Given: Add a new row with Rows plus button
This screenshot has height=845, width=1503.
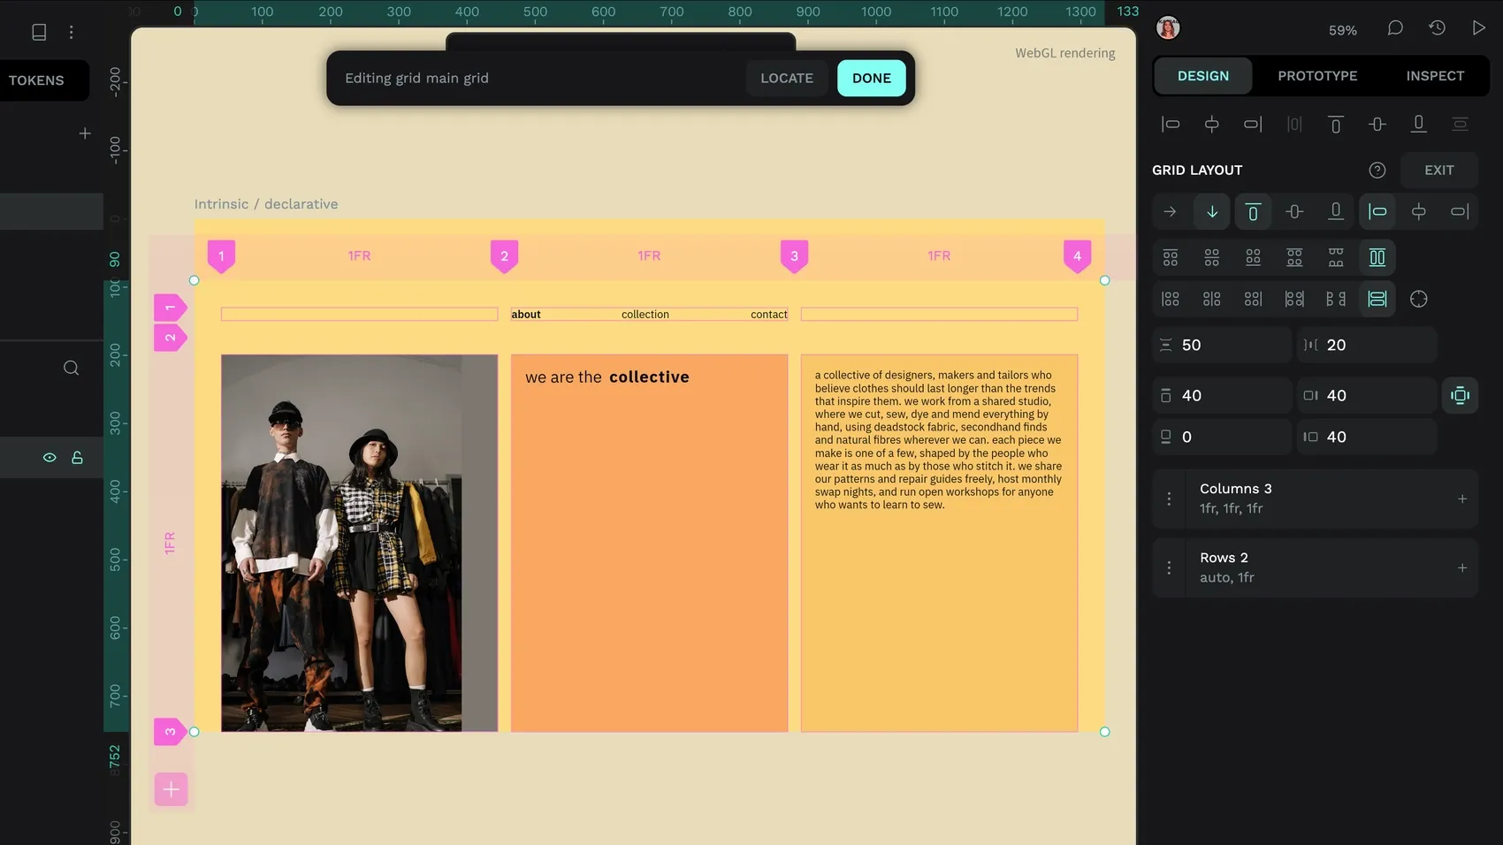Looking at the screenshot, I should tap(1462, 567).
